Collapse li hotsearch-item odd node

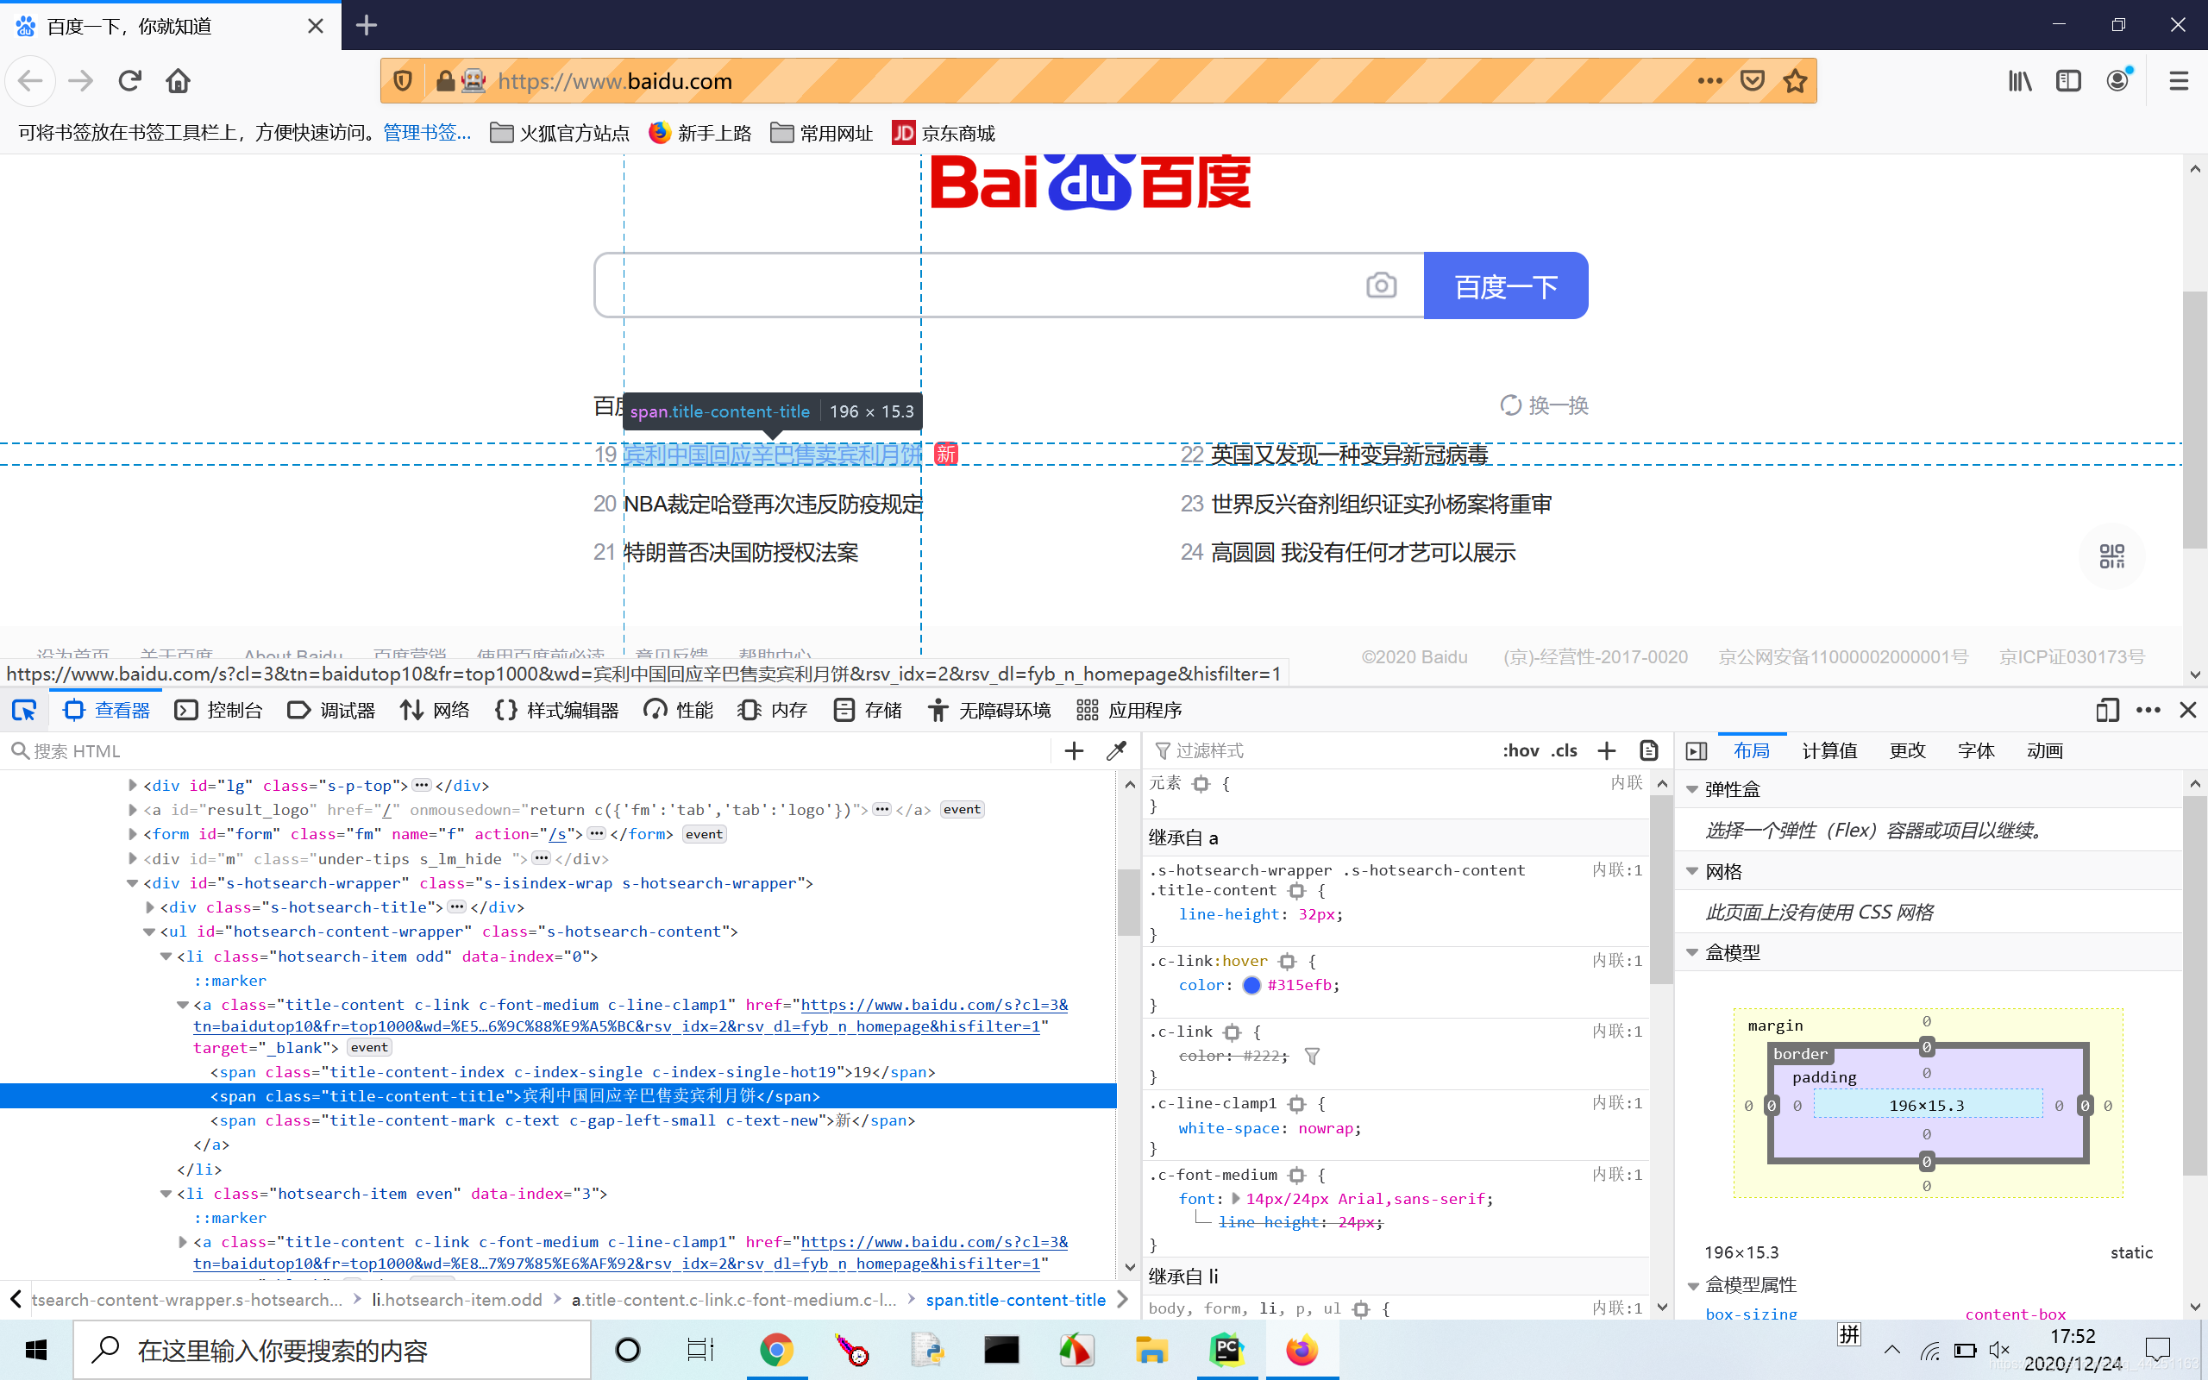[x=166, y=957]
